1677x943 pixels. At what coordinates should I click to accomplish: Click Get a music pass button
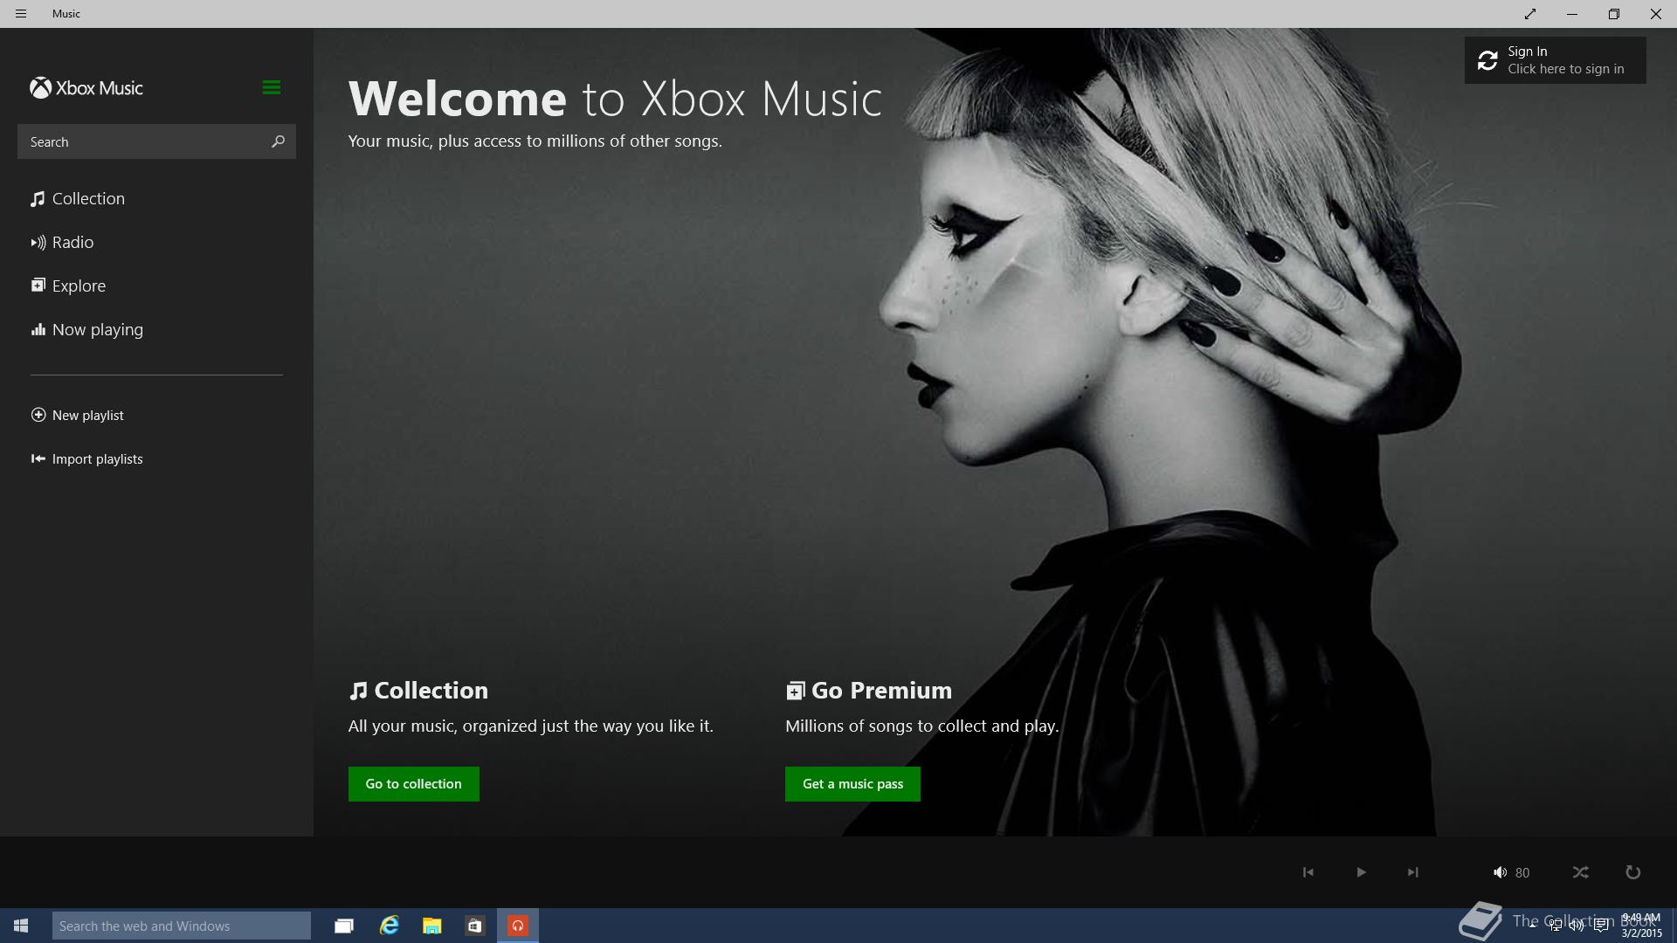852,784
